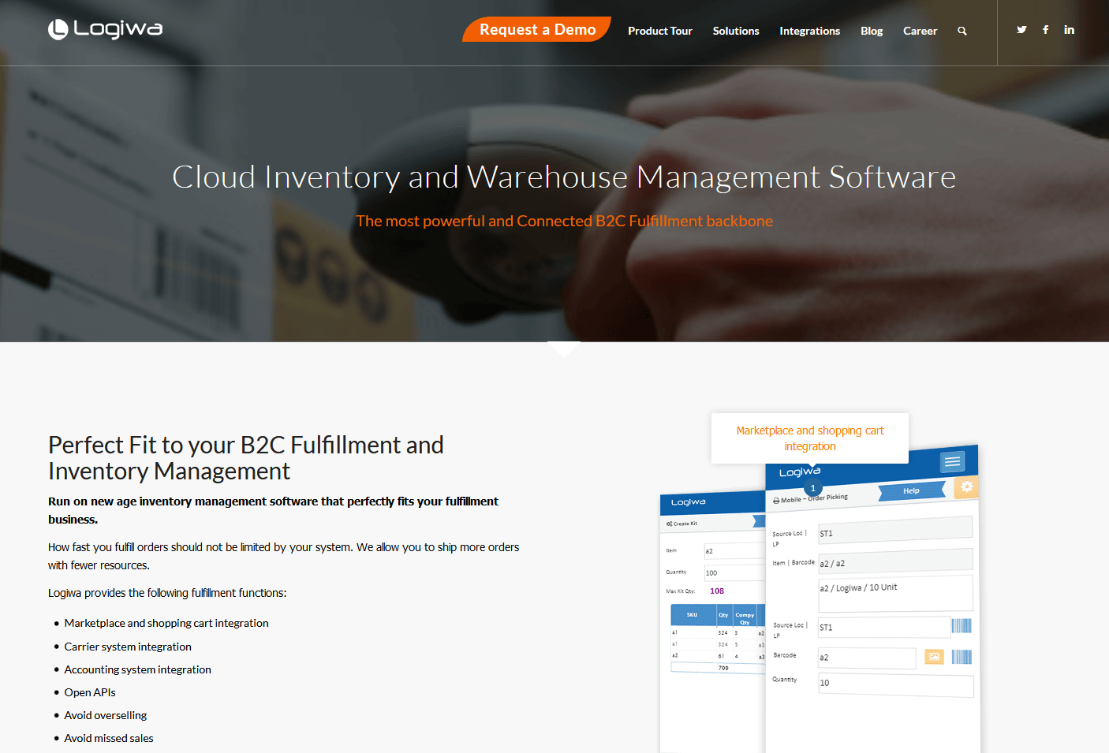
Task: Click the Perfect Fit to your B2C Fulfillment heading
Action: click(246, 457)
